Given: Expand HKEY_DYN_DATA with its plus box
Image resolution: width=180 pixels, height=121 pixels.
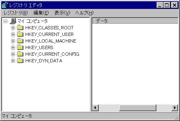Looking at the screenshot, I should (13, 61).
